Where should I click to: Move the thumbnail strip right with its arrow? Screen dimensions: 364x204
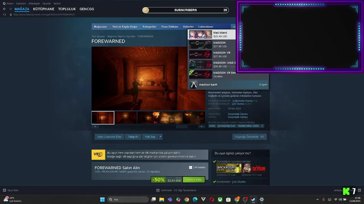coord(202,126)
